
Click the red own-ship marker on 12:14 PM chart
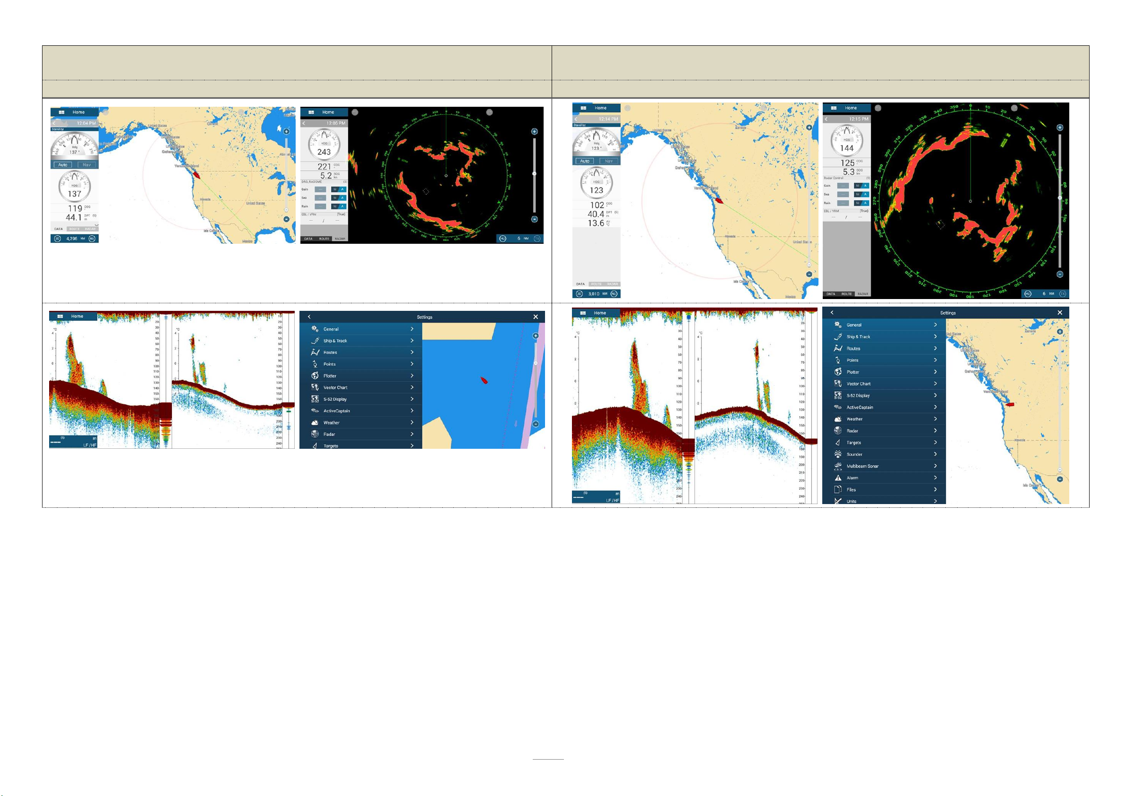(x=719, y=200)
